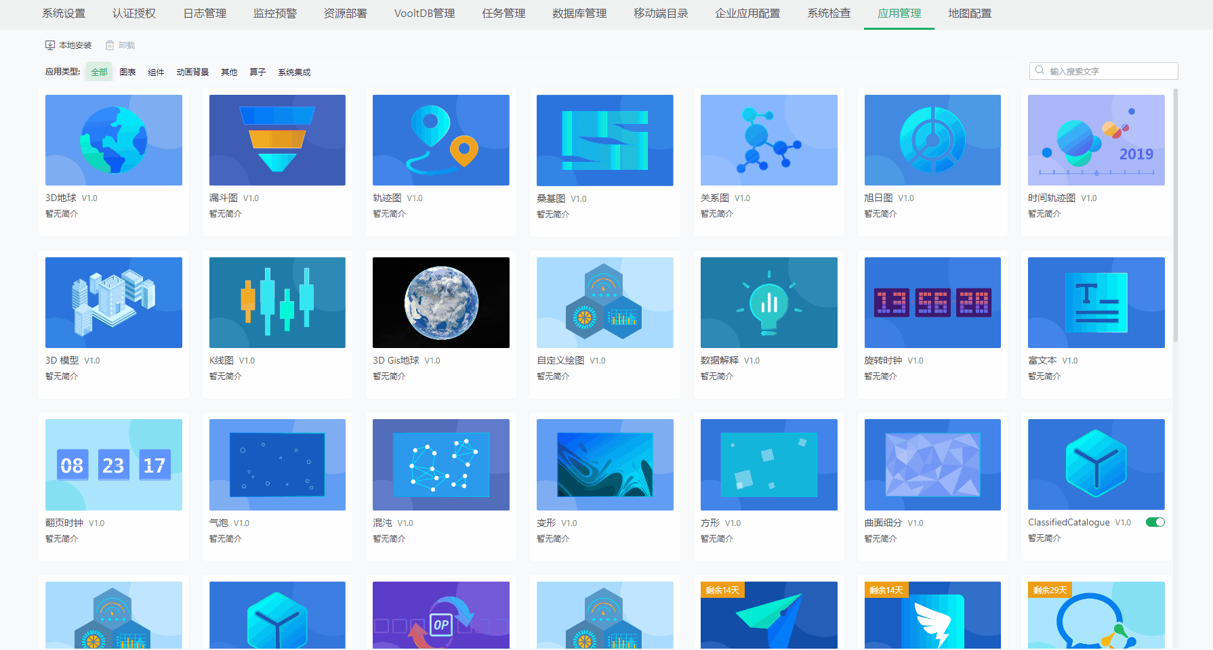This screenshot has width=1213, height=650.
Task: Click the vertical scrollbar of app list
Action: coord(1176,215)
